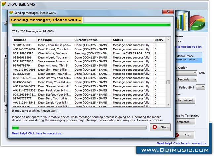
Task: Select the 'Dear Steeve, Your bill...' message
Action: (55, 86)
